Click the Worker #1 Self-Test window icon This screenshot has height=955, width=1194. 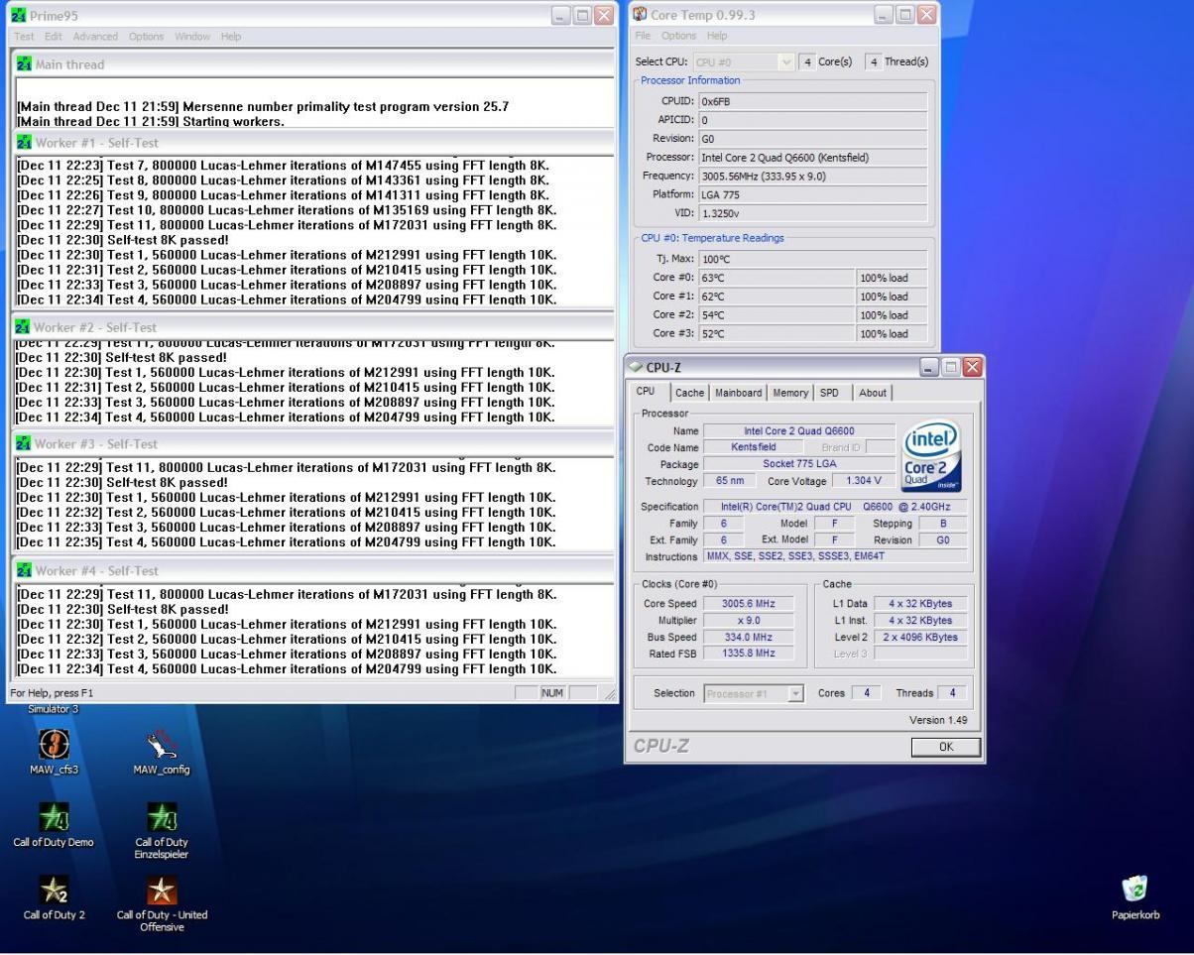click(x=24, y=143)
